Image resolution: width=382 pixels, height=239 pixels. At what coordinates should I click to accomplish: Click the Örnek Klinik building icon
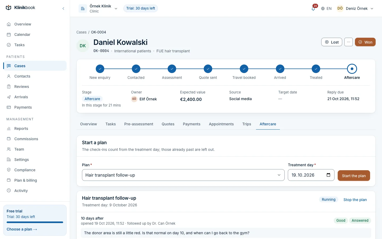tap(83, 8)
